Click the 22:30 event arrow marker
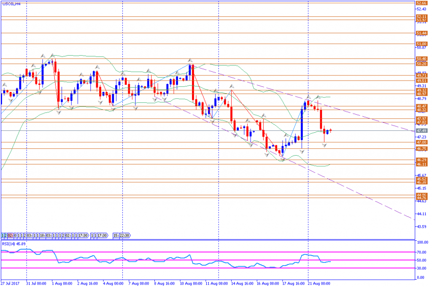432x288 pixels. pyautogui.click(x=125, y=235)
